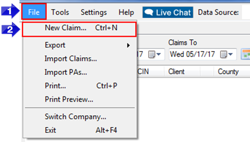Select Import PAs menu entry
The height and width of the screenshot is (142, 250).
pos(80,72)
